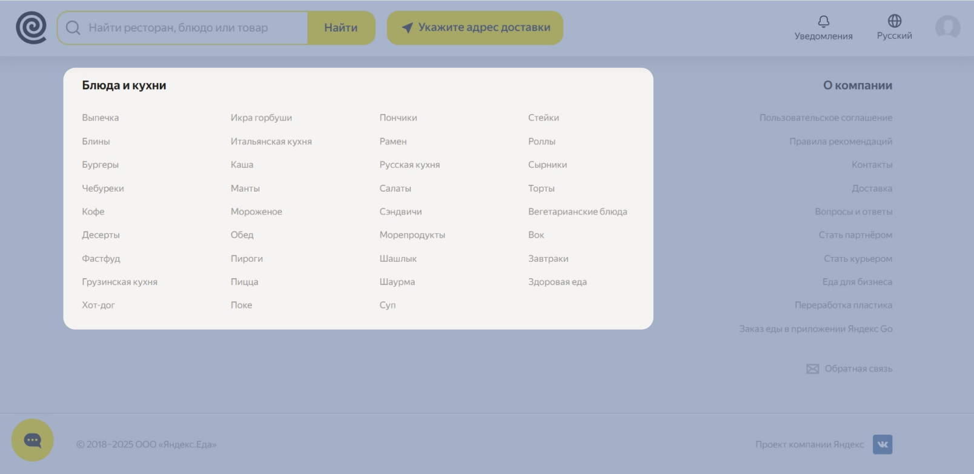Open the Обед category
This screenshot has height=474, width=974.
point(242,235)
